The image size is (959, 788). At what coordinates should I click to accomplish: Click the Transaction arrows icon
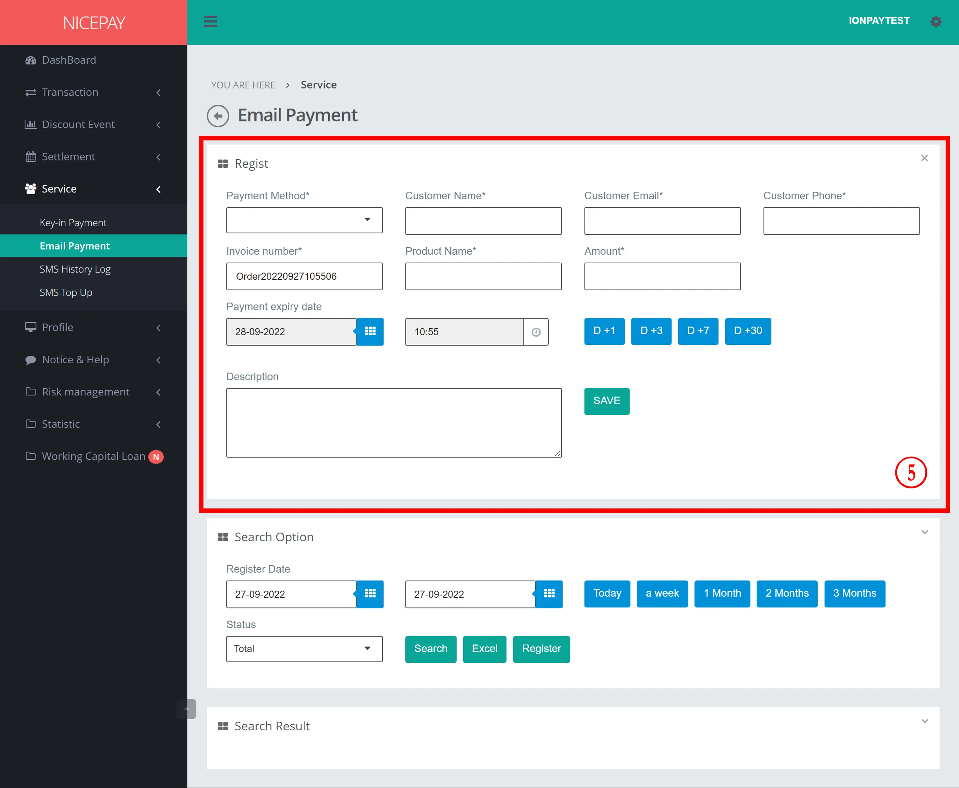coord(31,93)
